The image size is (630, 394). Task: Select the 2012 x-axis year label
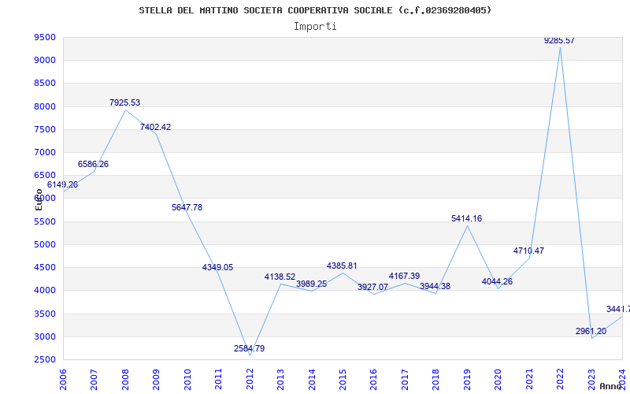pos(250,380)
